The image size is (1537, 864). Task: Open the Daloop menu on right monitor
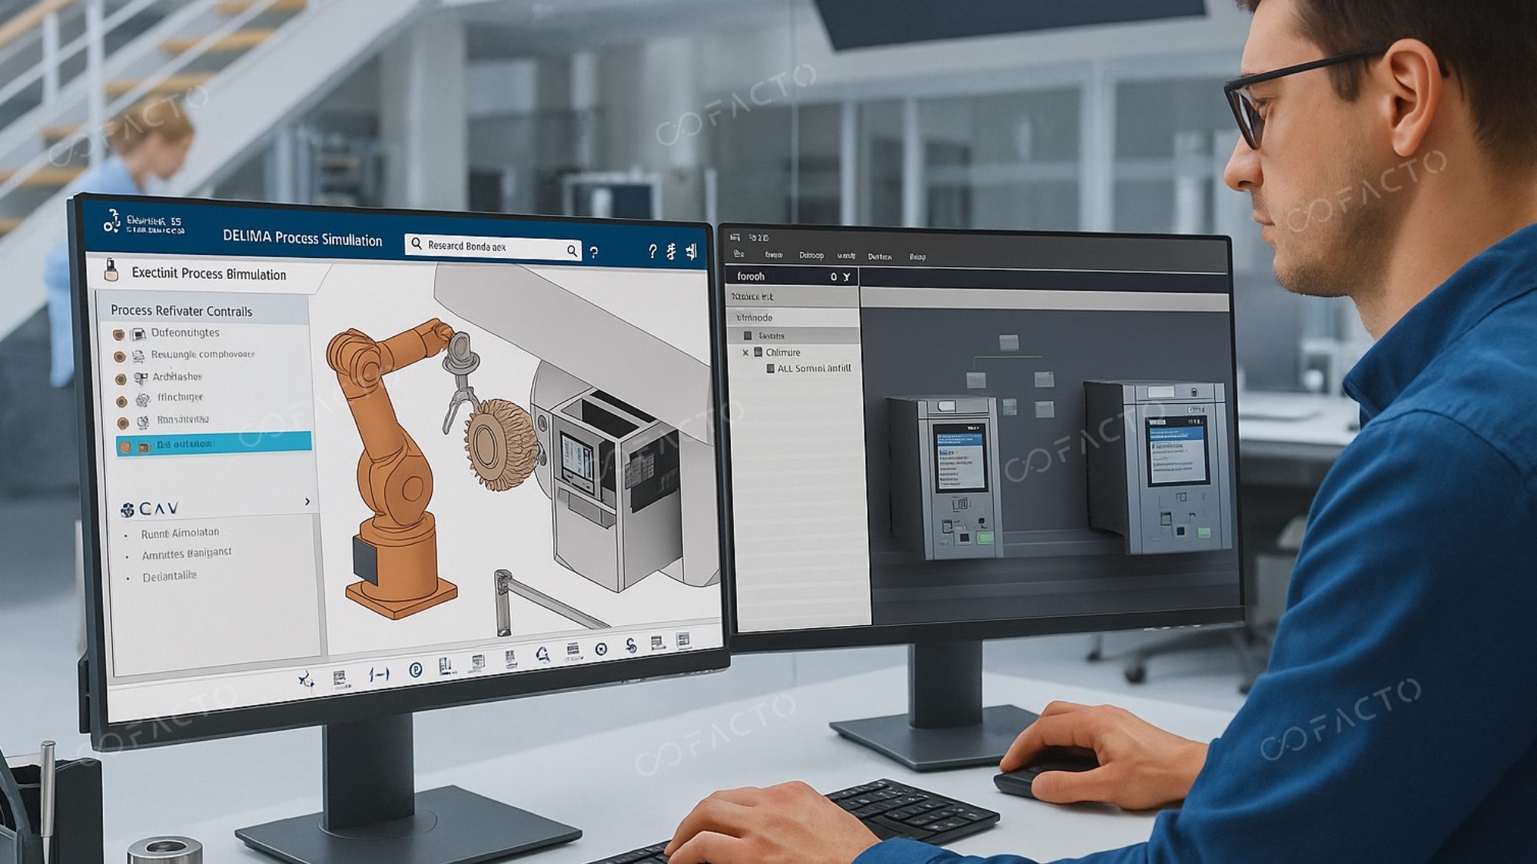811,256
